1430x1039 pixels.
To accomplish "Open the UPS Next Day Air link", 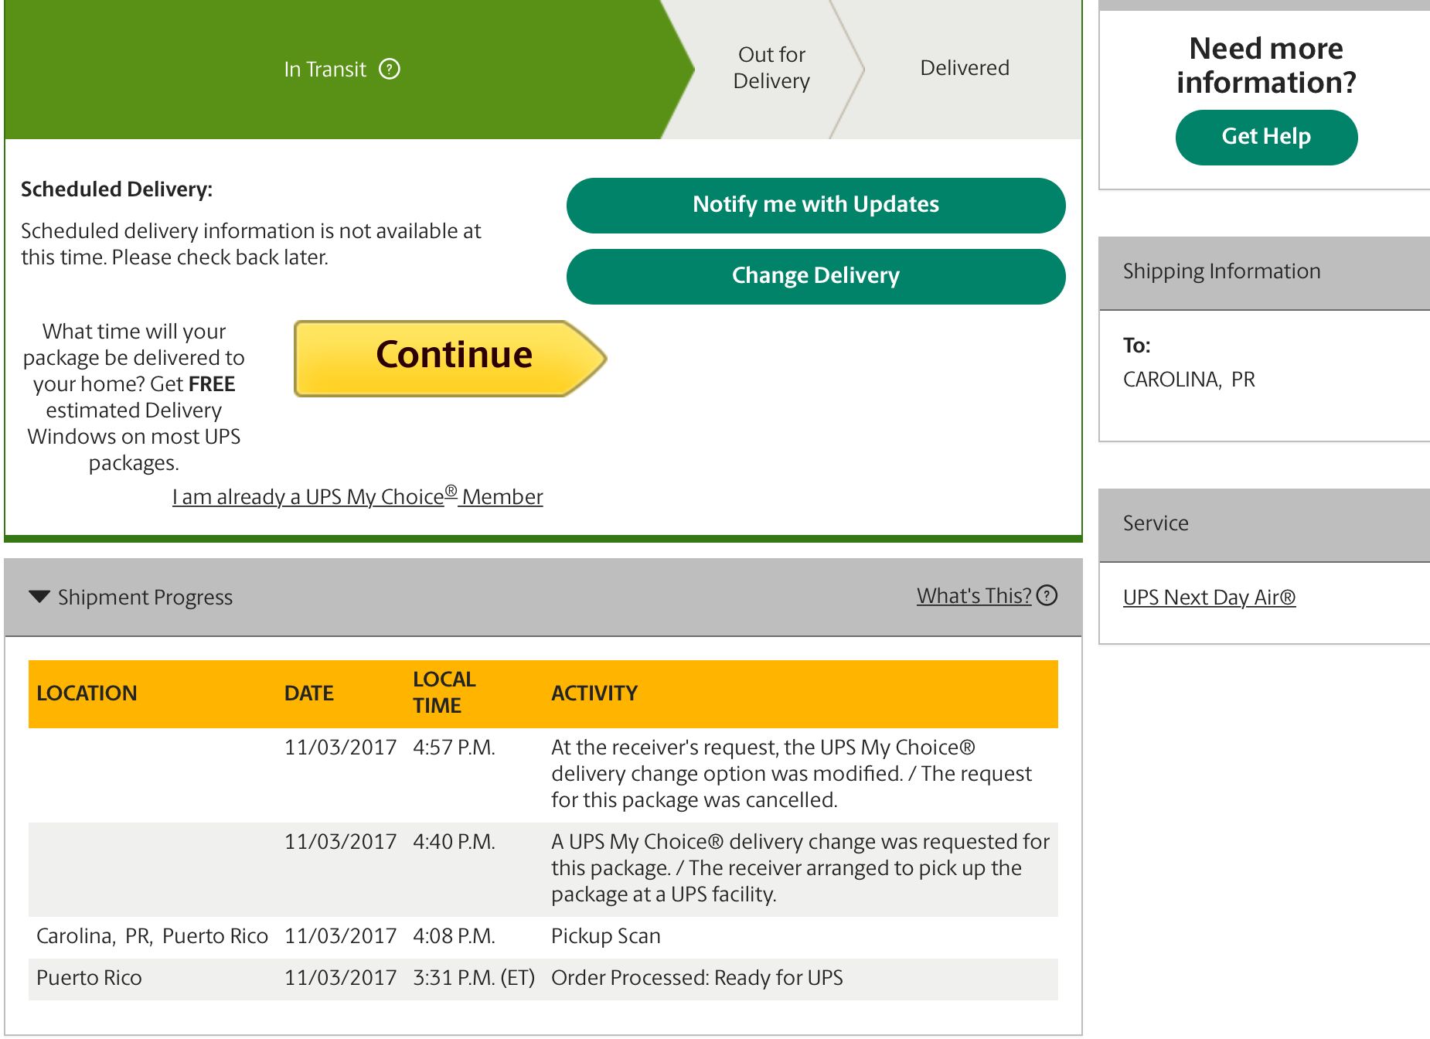I will pyautogui.click(x=1209, y=597).
